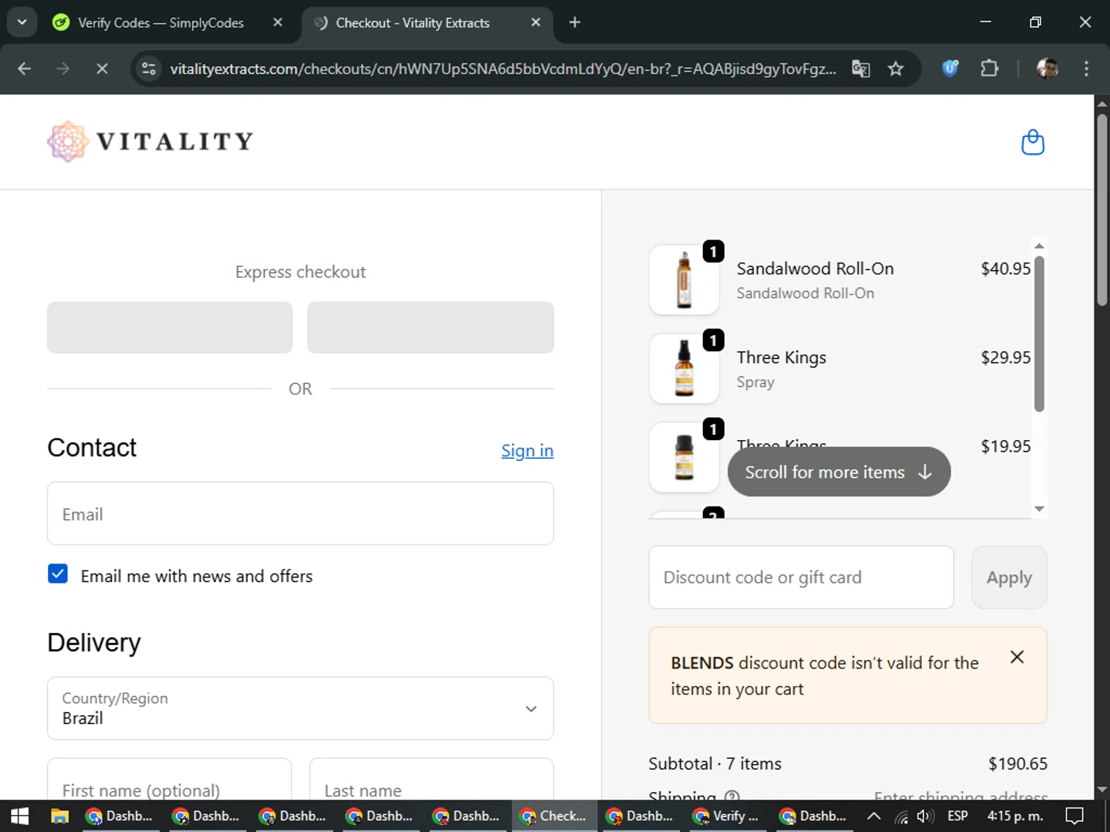The image size is (1110, 832).
Task: Switch ESP keyboard language indicator
Action: tap(958, 816)
